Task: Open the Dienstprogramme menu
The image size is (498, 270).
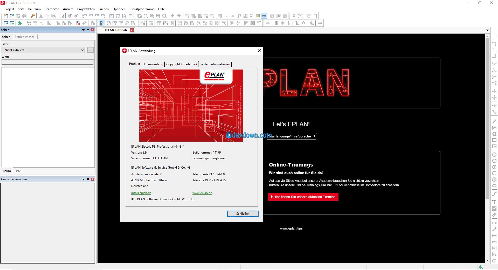Action: [142, 9]
